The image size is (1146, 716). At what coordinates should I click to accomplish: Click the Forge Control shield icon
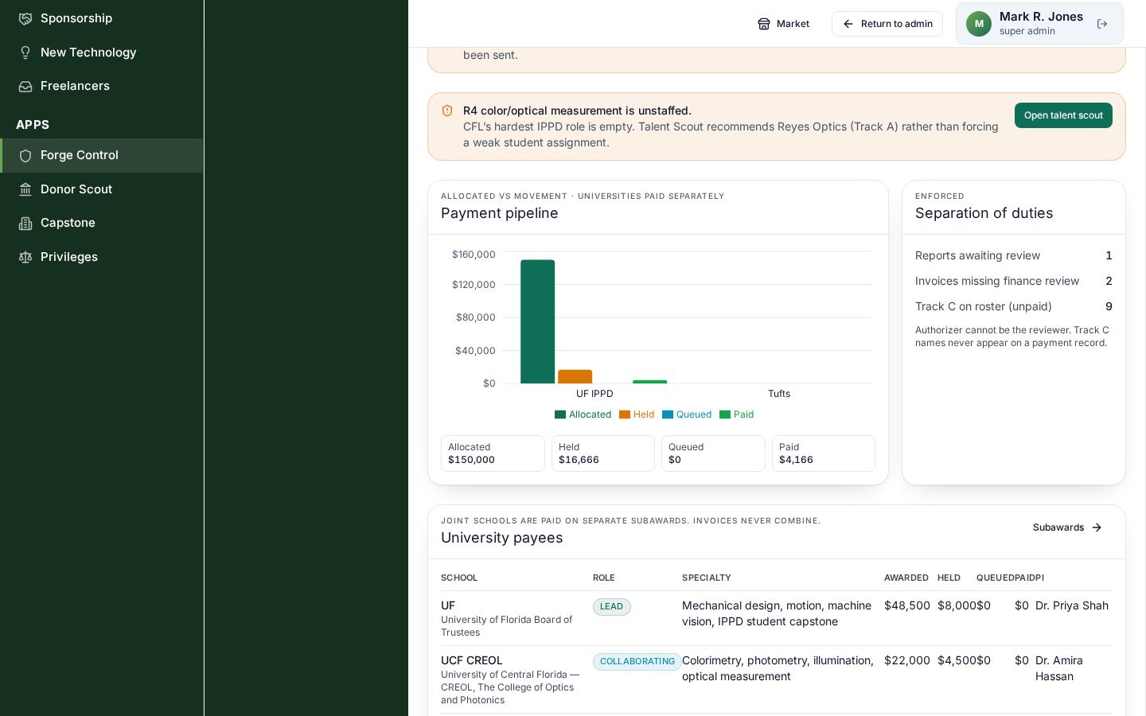click(25, 155)
